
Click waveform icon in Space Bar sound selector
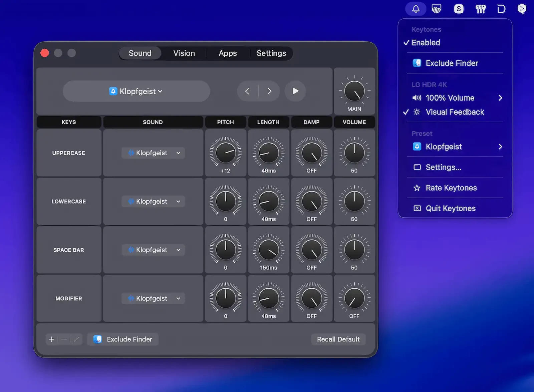[x=131, y=250]
